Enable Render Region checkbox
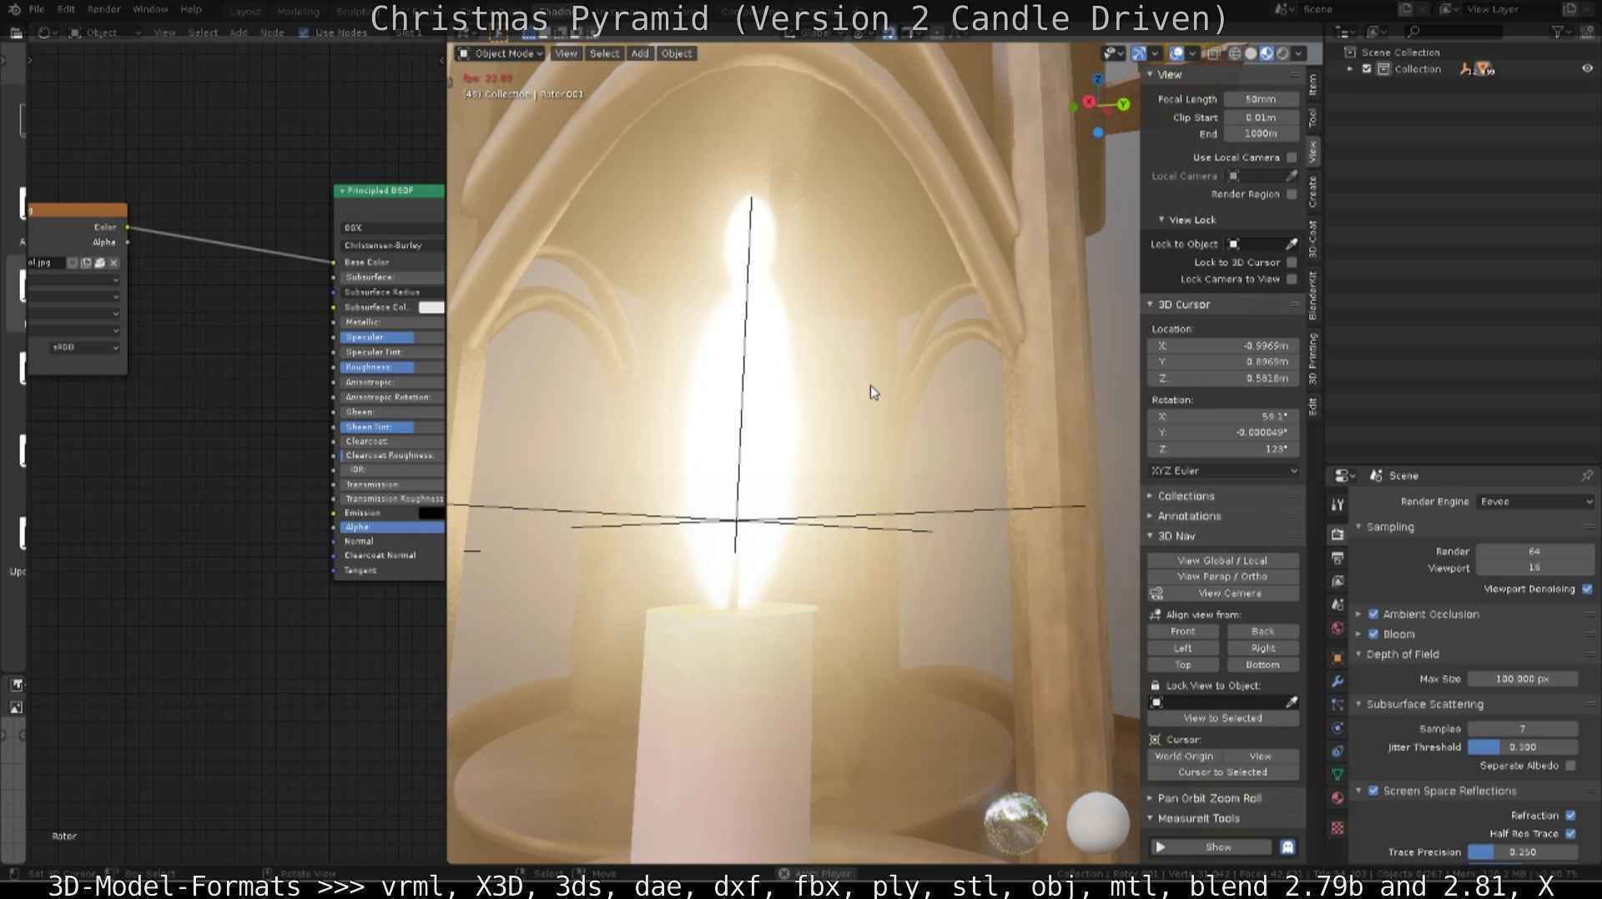The height and width of the screenshot is (899, 1602). point(1292,194)
